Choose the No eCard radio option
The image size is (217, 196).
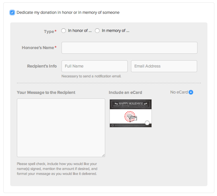191,92
